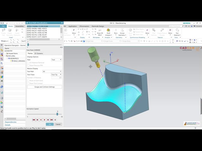This screenshot has width=202, height=151.
Task: Toggle Show Previous IPW checkbox
Action: click(x=28, y=65)
